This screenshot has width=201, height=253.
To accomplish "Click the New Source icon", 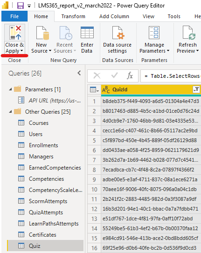I will coord(42,33).
